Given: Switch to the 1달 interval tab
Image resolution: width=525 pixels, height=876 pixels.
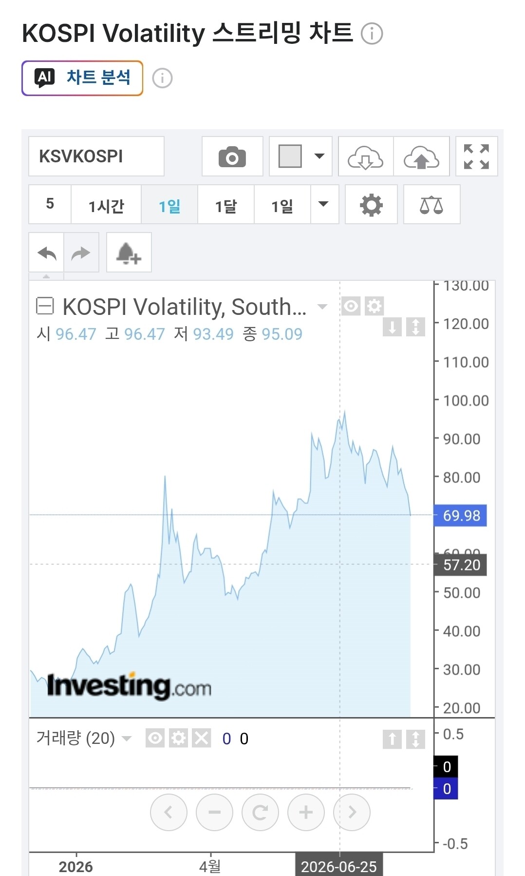Looking at the screenshot, I should pyautogui.click(x=226, y=205).
